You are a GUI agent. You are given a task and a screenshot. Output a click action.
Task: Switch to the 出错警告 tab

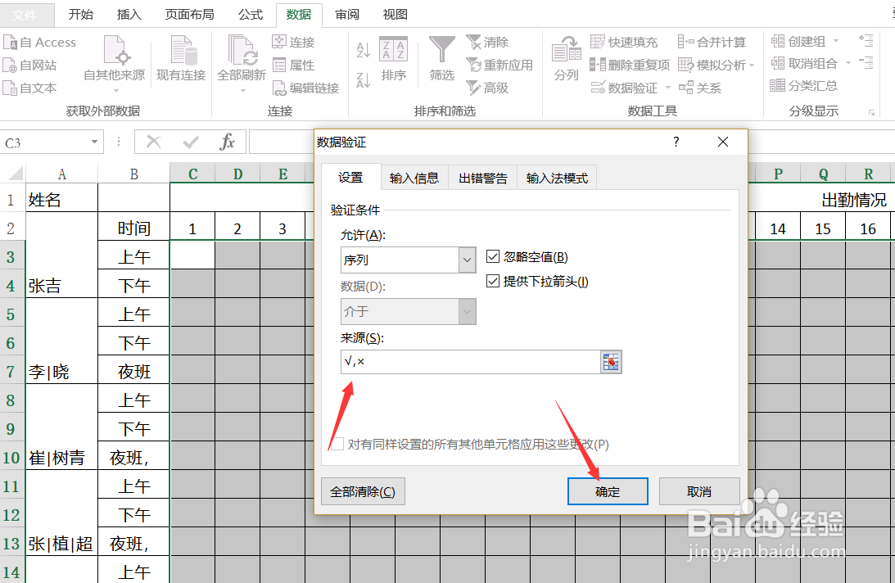click(x=482, y=177)
